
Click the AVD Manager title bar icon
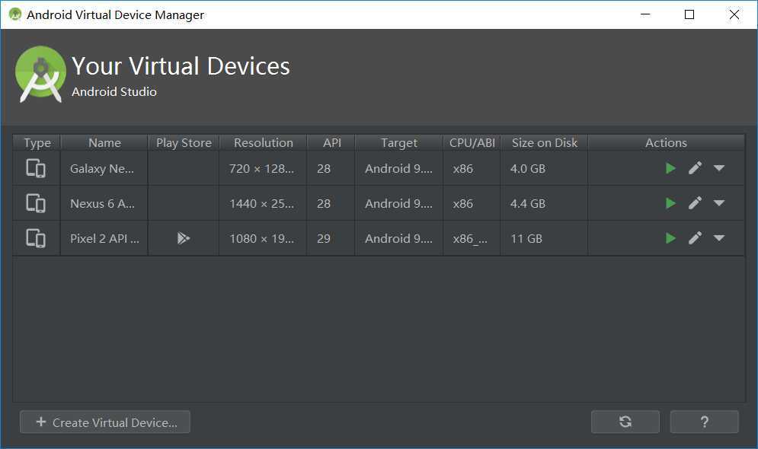coord(15,14)
